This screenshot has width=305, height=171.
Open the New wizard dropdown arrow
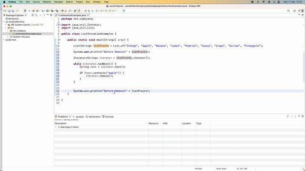(7, 11)
